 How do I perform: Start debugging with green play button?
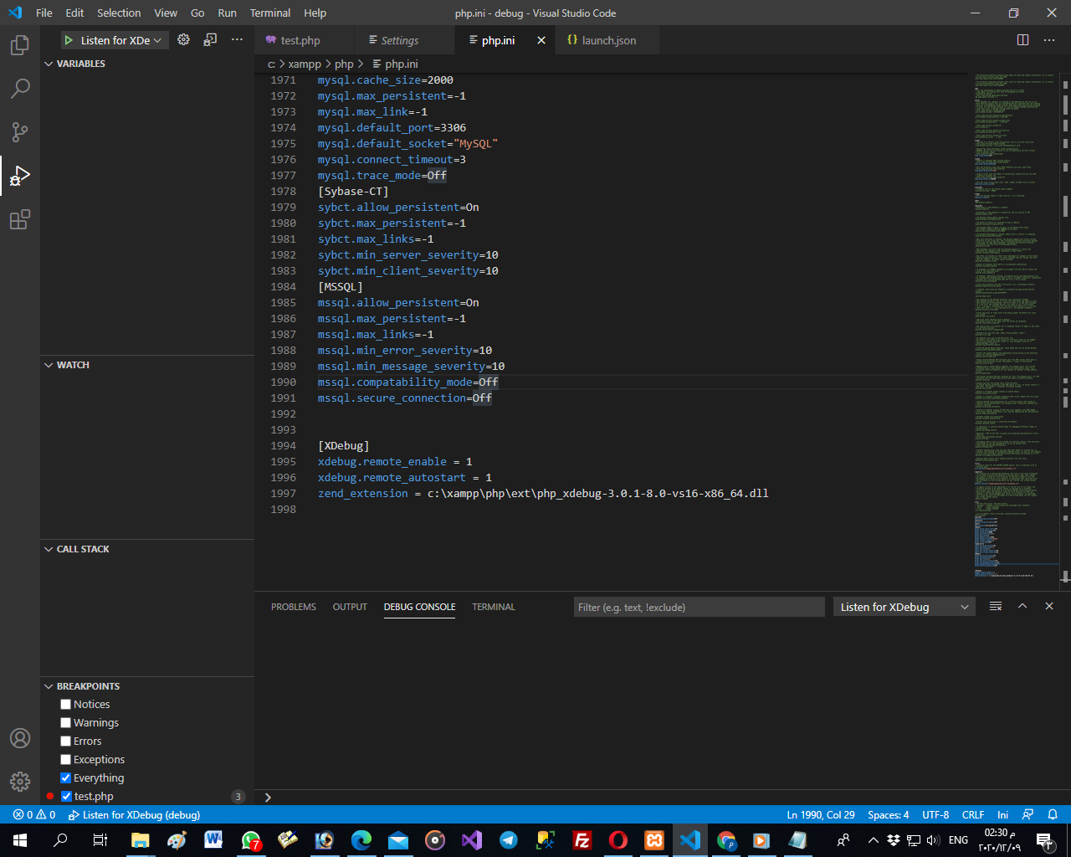[x=69, y=40]
